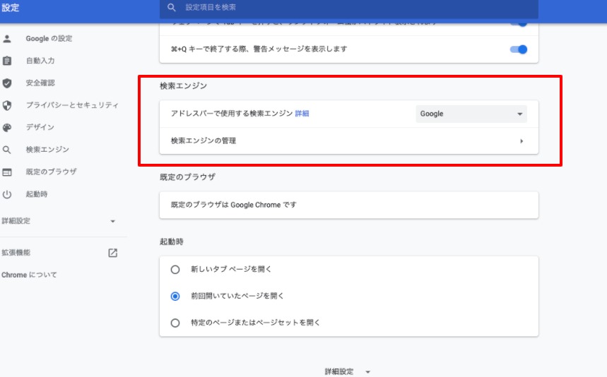The image size is (607, 377).
Task: Open the Google search engine dropdown
Action: click(x=471, y=114)
